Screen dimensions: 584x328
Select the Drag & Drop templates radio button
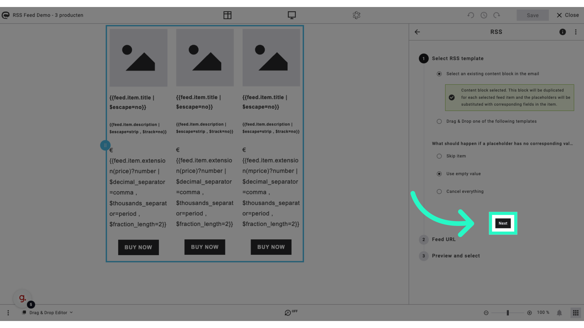click(x=439, y=121)
